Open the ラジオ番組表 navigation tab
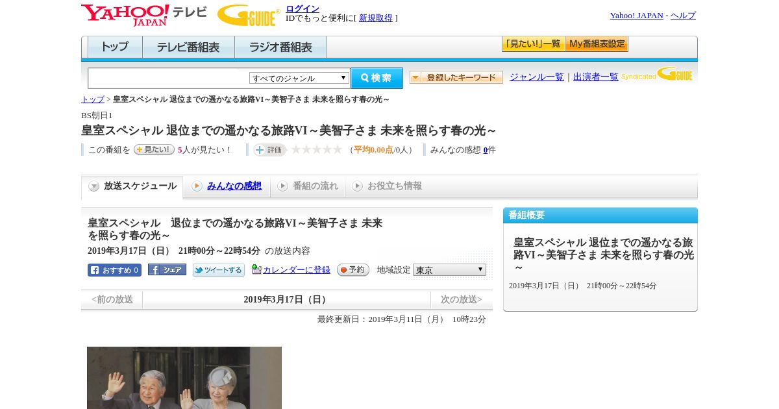The height and width of the screenshot is (409, 779). (280, 47)
